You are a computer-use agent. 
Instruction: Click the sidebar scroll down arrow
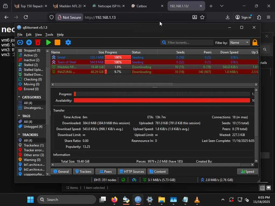click(x=48, y=174)
